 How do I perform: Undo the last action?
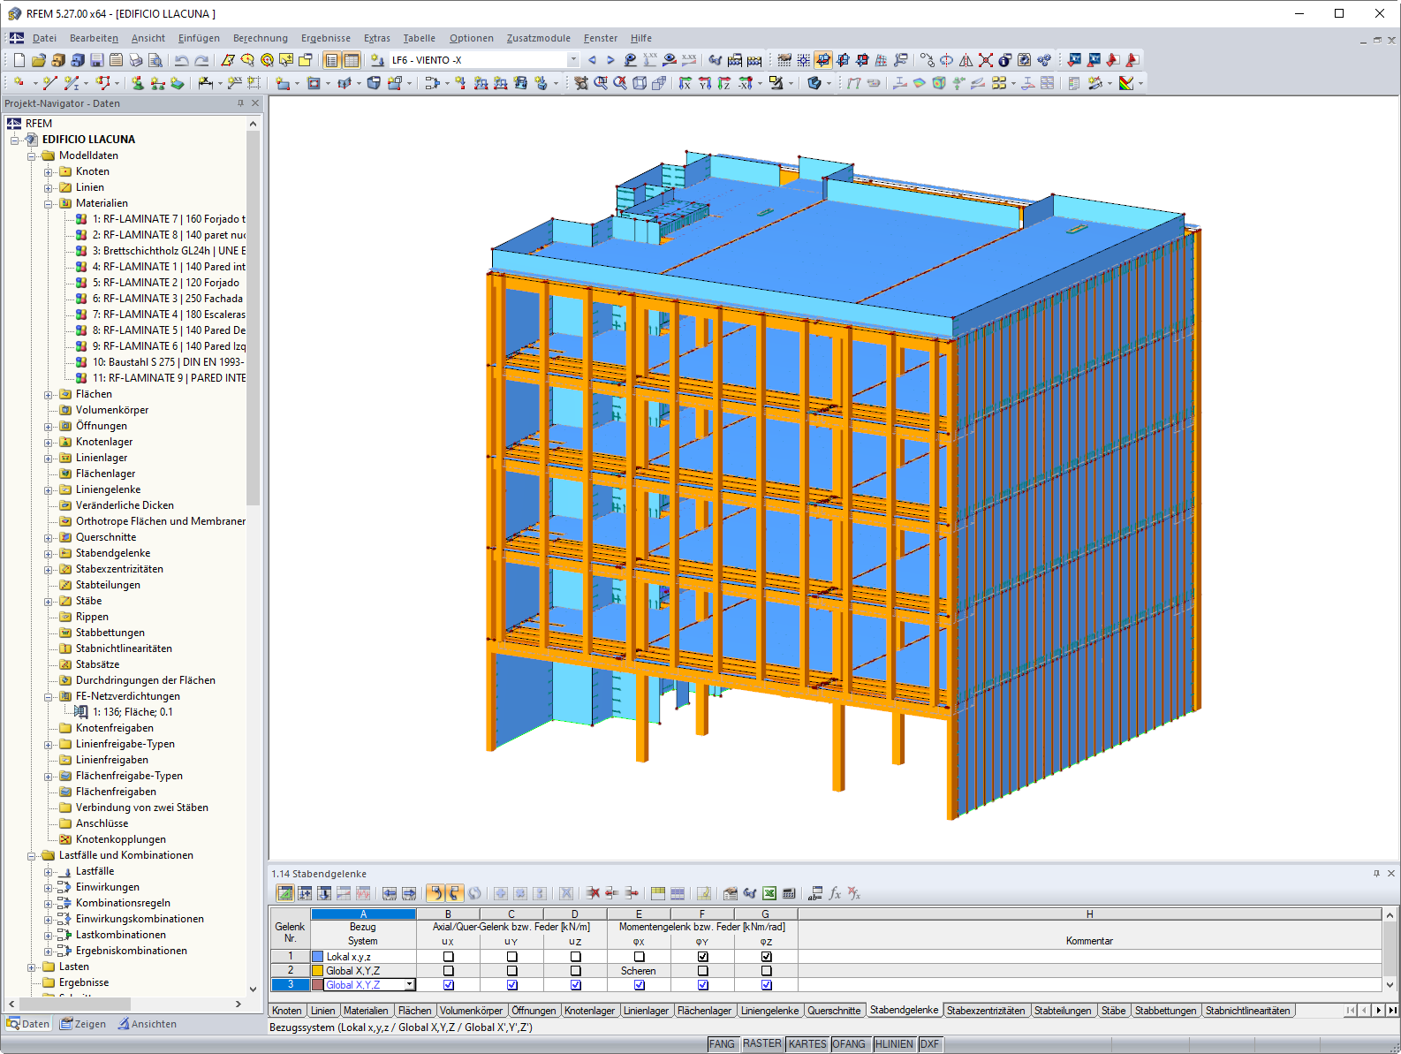181,60
